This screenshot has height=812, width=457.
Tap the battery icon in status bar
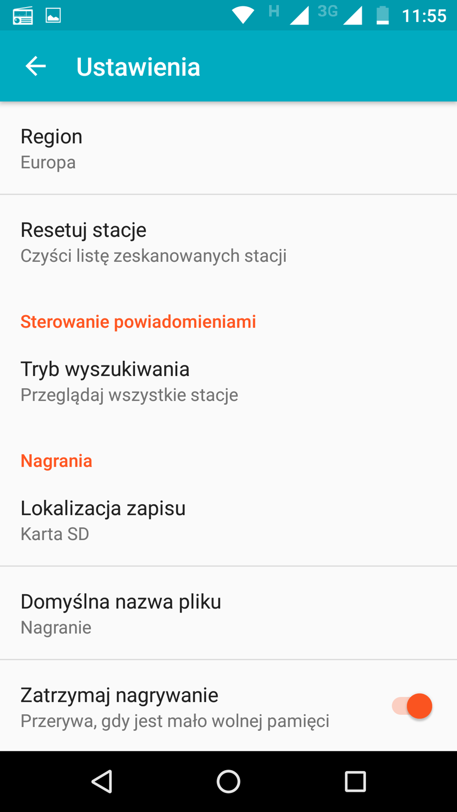click(382, 16)
